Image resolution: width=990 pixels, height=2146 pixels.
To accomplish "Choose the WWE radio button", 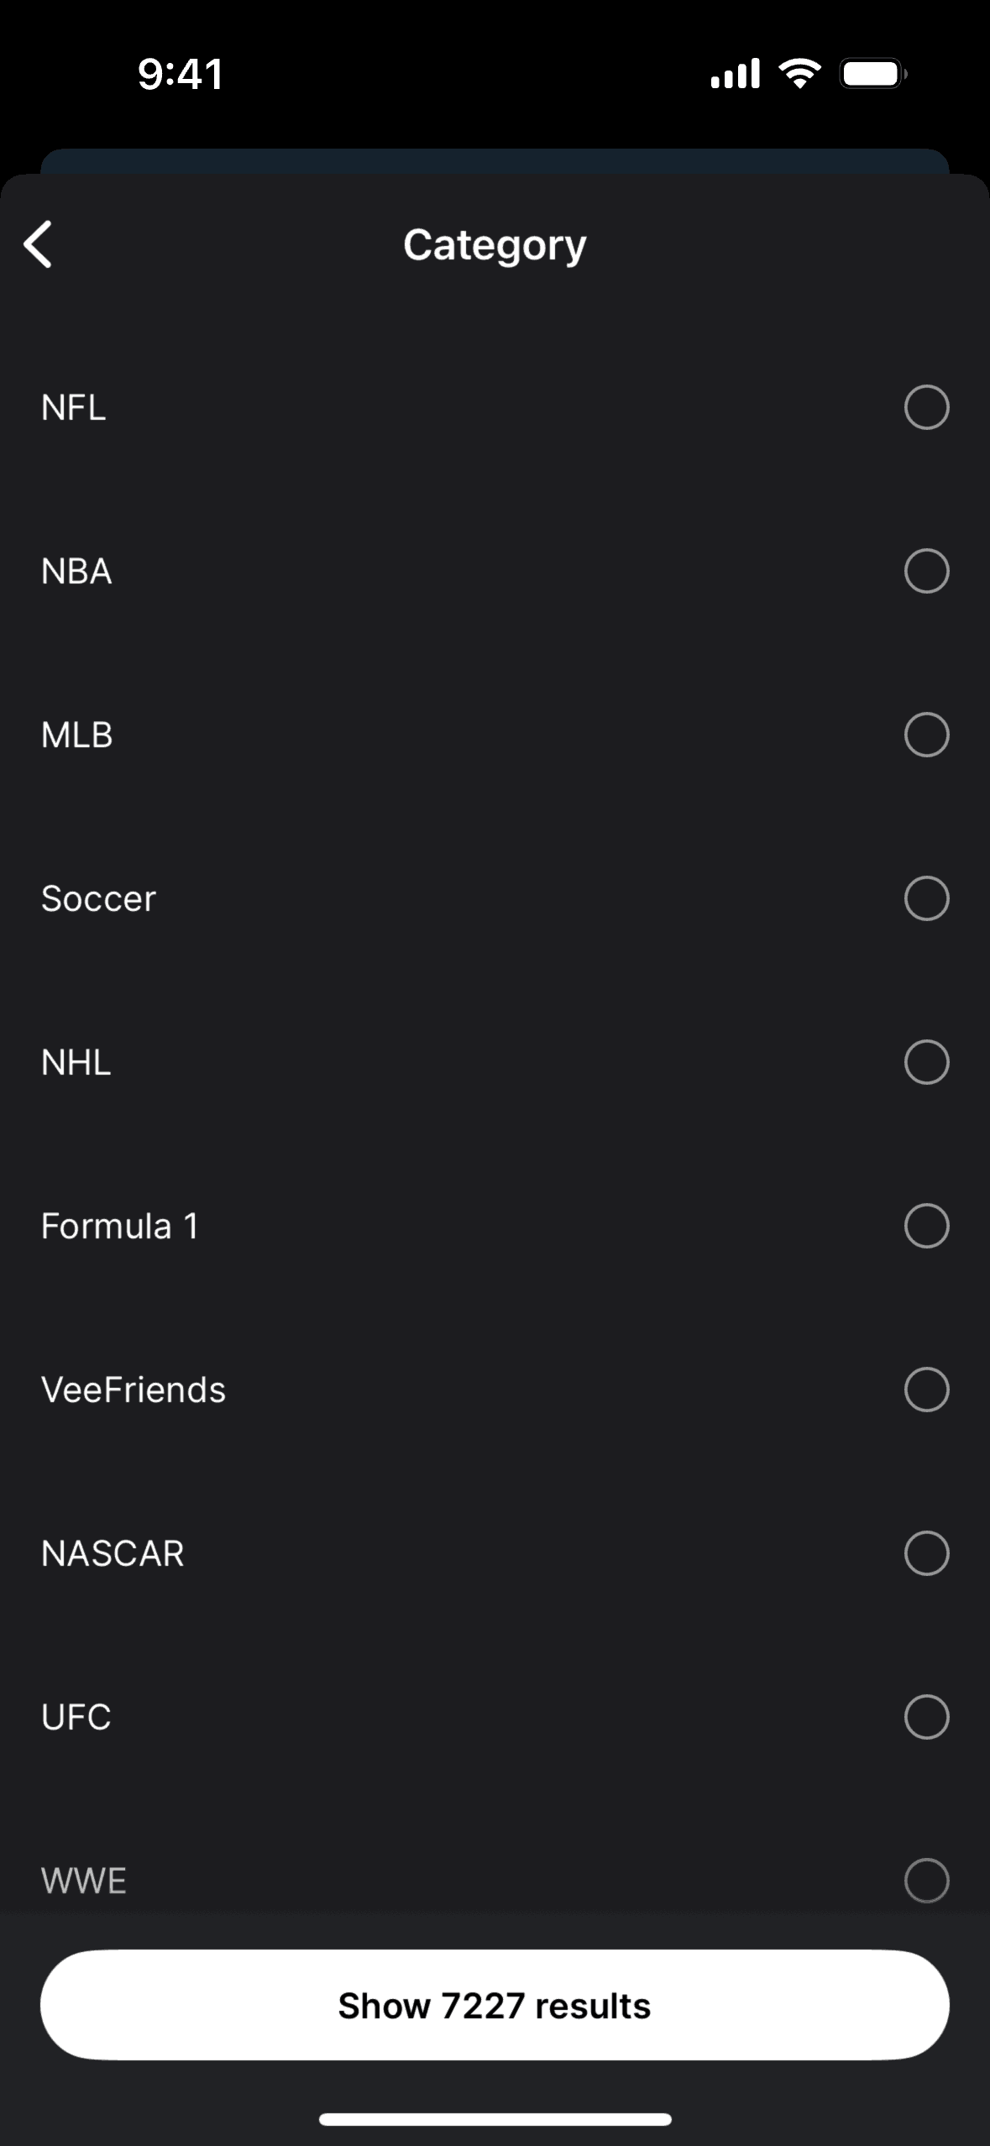I will pyautogui.click(x=926, y=1881).
